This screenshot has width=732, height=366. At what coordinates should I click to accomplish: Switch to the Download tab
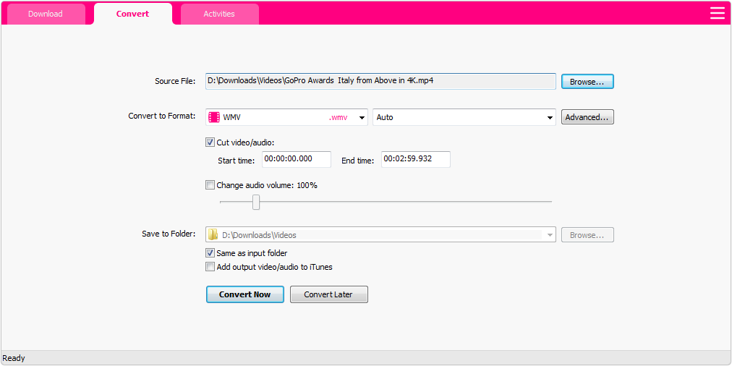point(46,14)
